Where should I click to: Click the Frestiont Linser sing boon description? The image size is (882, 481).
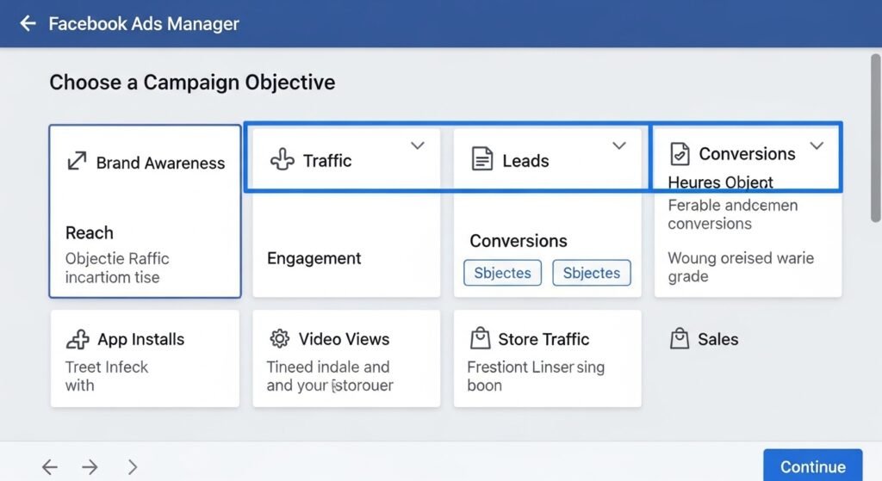(x=536, y=376)
